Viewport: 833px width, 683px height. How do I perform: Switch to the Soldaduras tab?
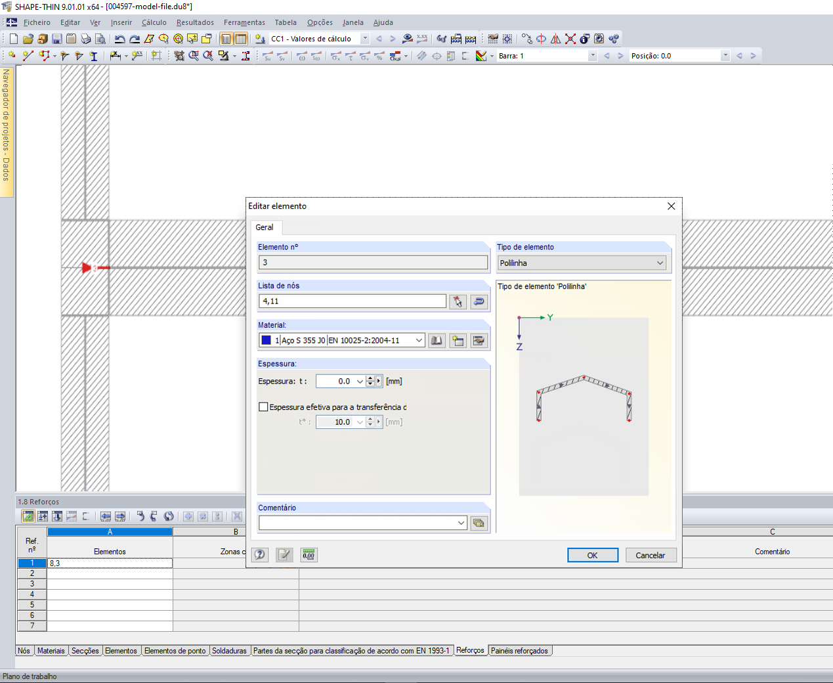click(x=229, y=651)
